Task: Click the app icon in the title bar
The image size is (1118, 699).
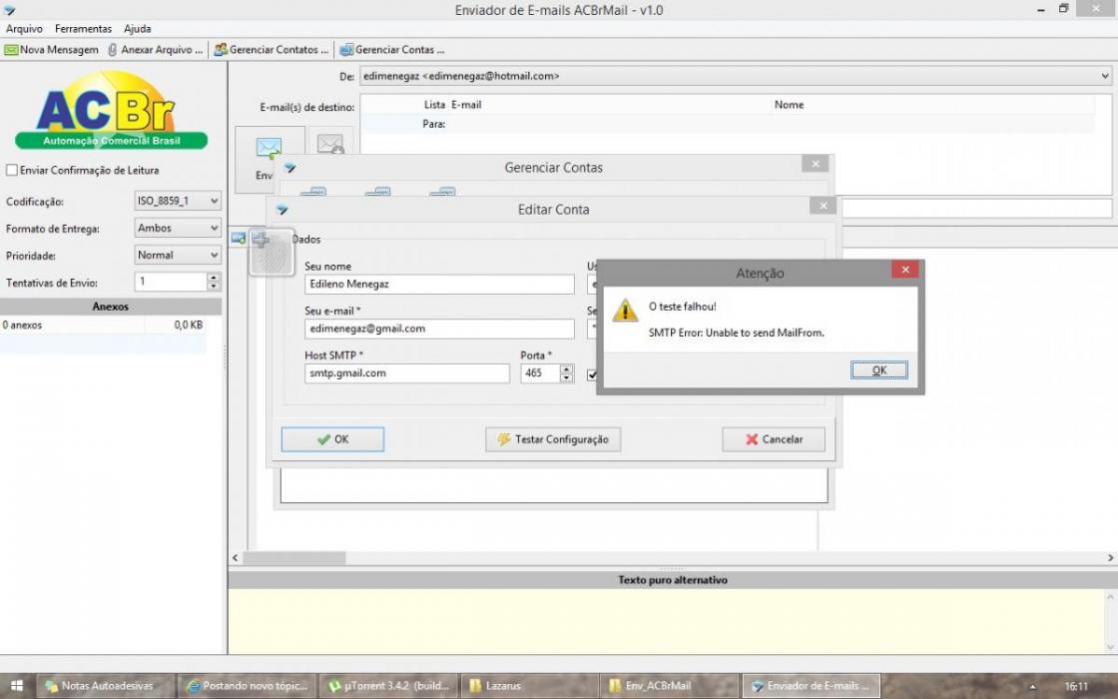Action: click(x=9, y=10)
